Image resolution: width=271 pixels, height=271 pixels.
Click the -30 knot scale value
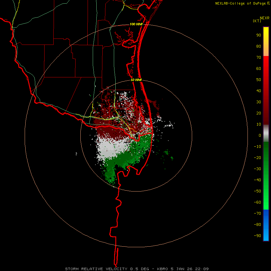(257, 169)
